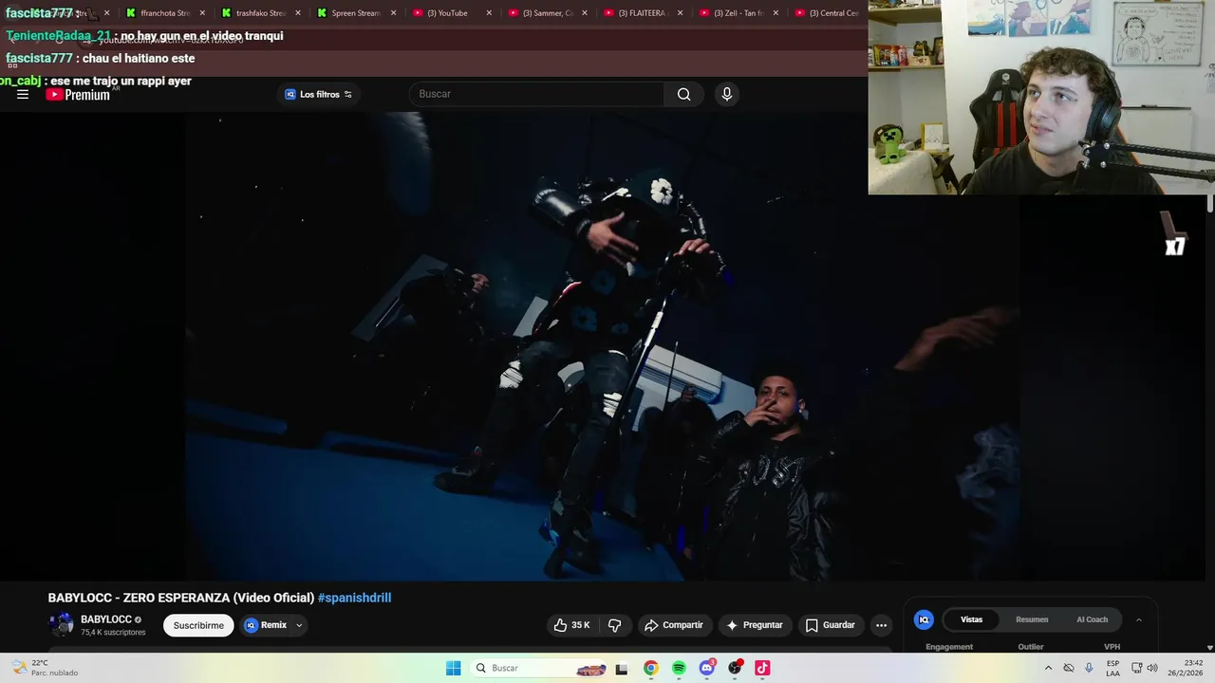Open the network settings tray icon

[1136, 668]
